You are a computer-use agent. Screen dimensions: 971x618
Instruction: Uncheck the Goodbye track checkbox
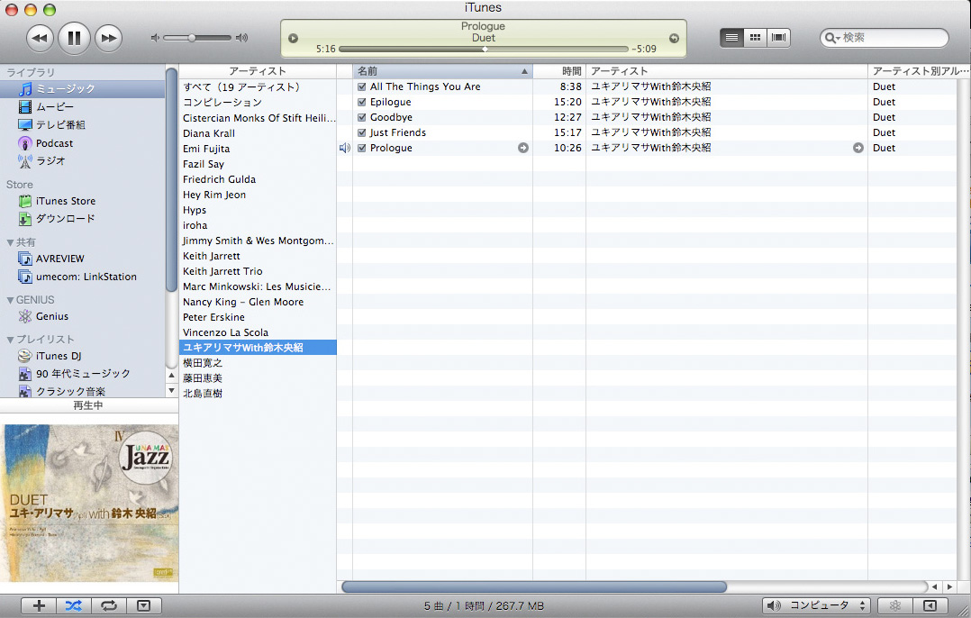pos(362,118)
